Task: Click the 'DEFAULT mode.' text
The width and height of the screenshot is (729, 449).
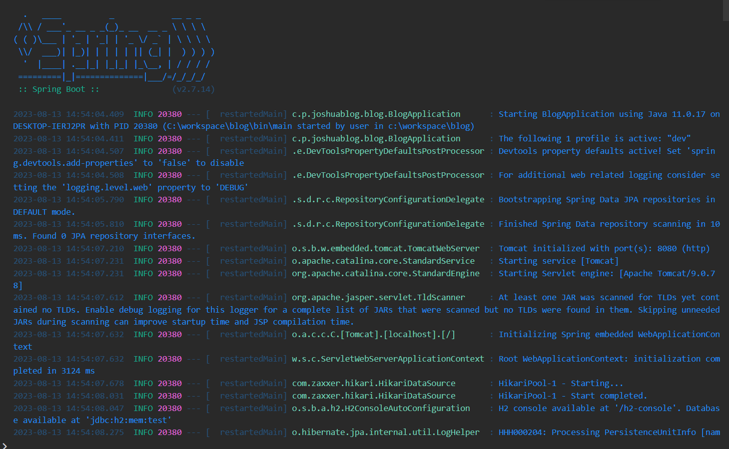Action: pos(44,212)
